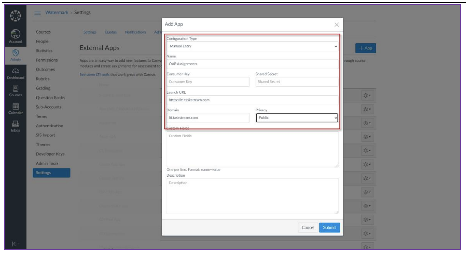The image size is (466, 255).
Task: Switch to the Quotas tab
Action: [x=111, y=32]
